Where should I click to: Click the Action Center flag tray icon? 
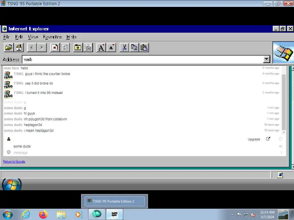(239, 215)
